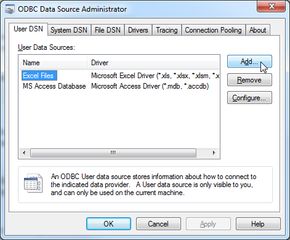Confirm with the OK button

click(x=108, y=224)
